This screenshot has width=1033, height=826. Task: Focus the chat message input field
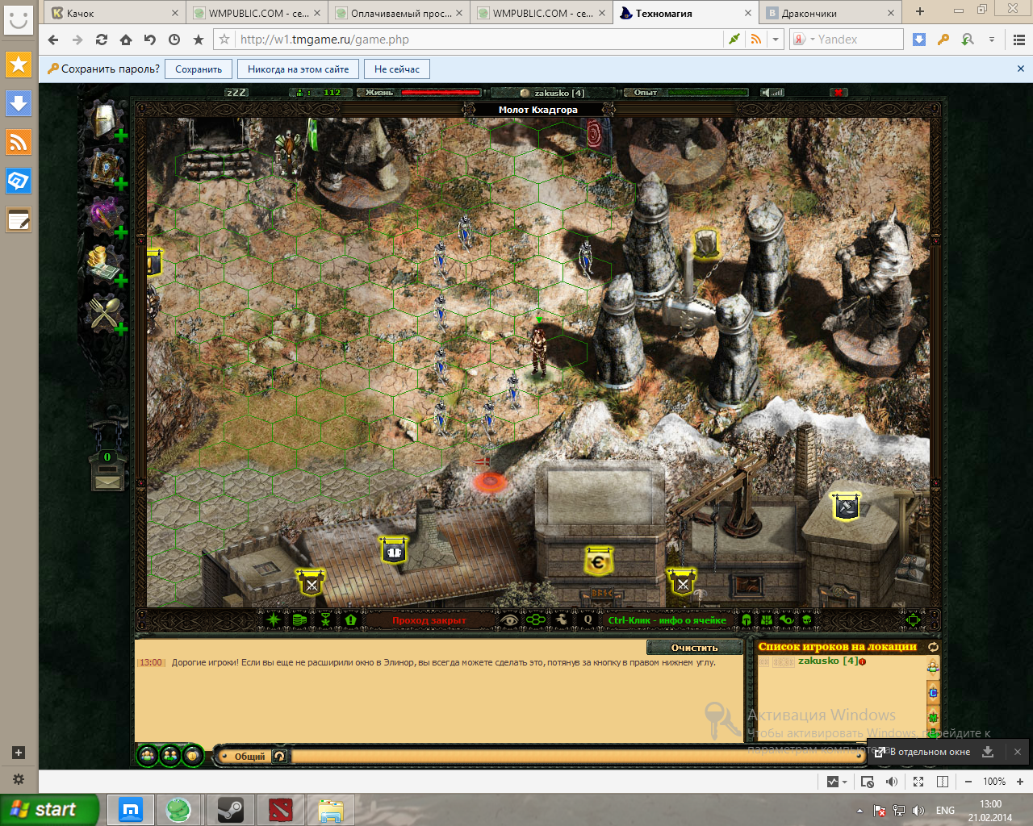click(x=575, y=756)
